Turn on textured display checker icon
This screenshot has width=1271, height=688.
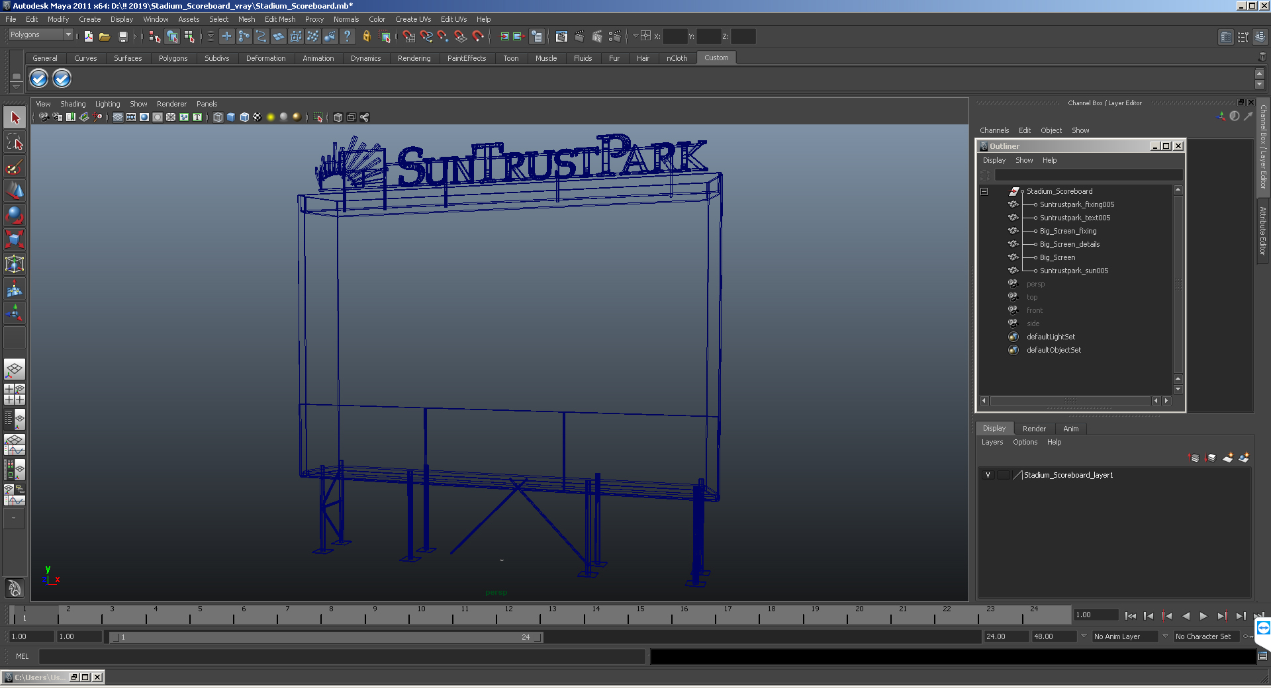tap(258, 117)
